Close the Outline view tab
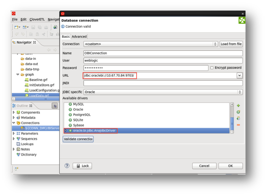 click(x=31, y=106)
